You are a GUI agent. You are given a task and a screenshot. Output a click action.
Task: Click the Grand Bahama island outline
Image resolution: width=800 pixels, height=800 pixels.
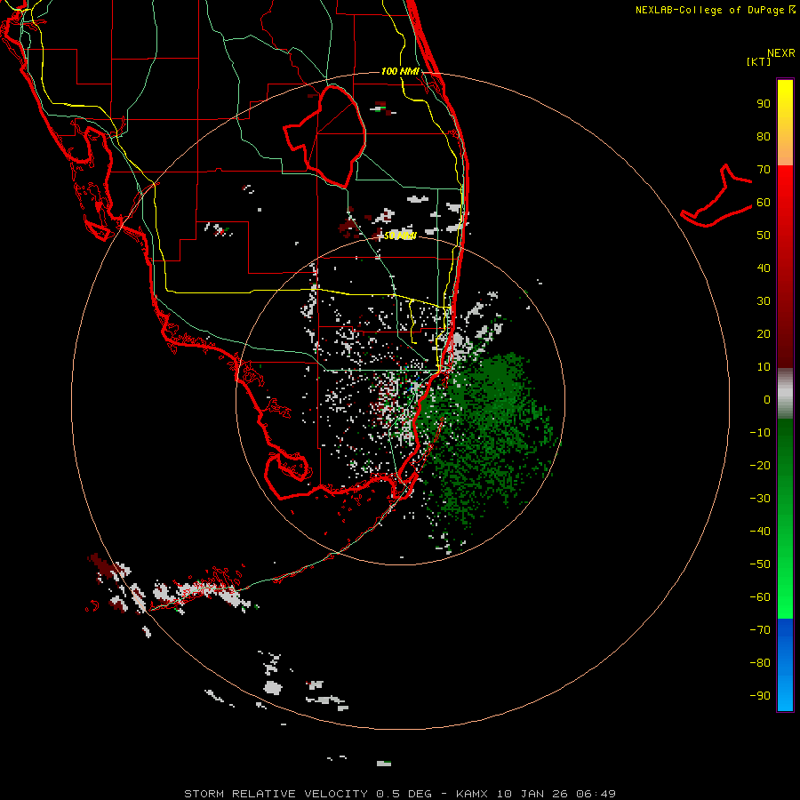tap(716, 196)
